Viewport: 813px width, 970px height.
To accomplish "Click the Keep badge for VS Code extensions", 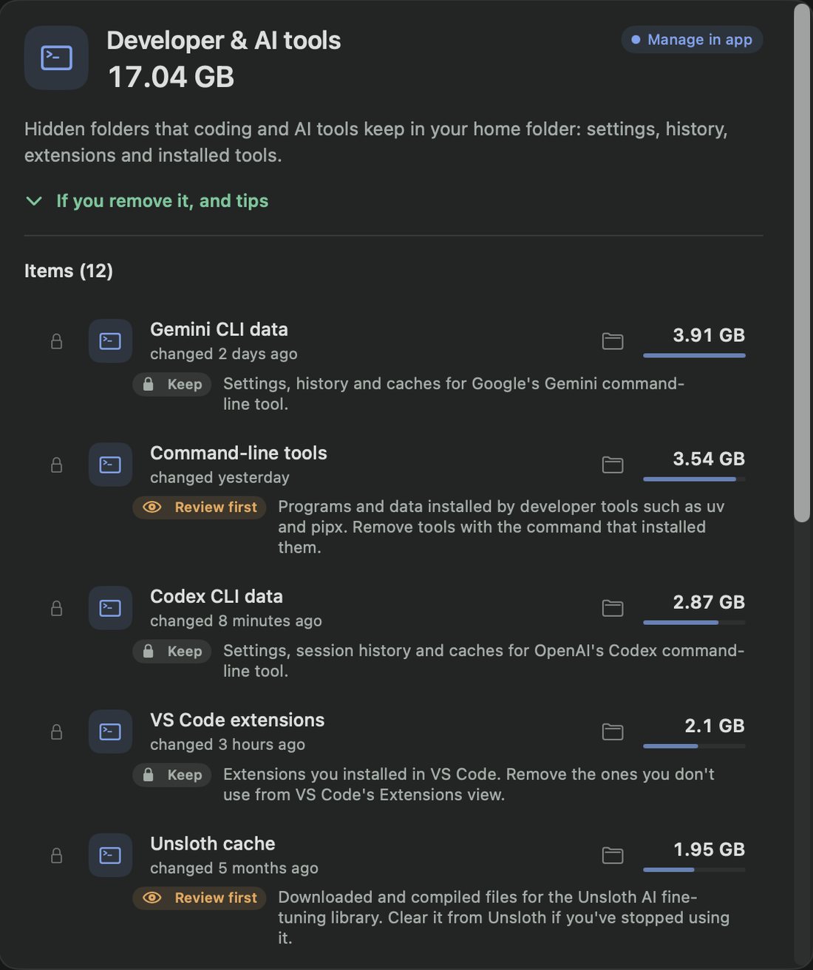I will click(172, 775).
